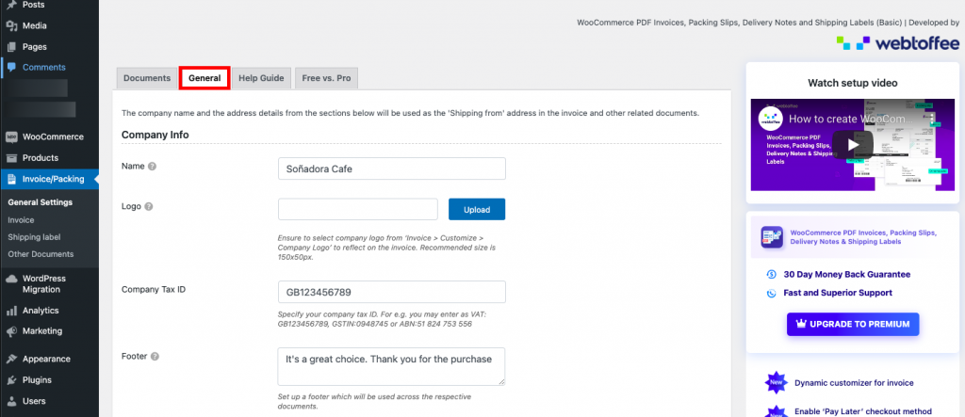Click the superior support clock icon

(771, 293)
